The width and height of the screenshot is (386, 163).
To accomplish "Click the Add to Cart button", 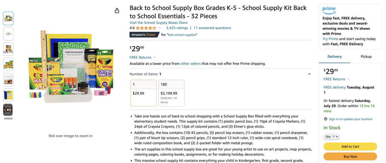I will pos(350,146).
